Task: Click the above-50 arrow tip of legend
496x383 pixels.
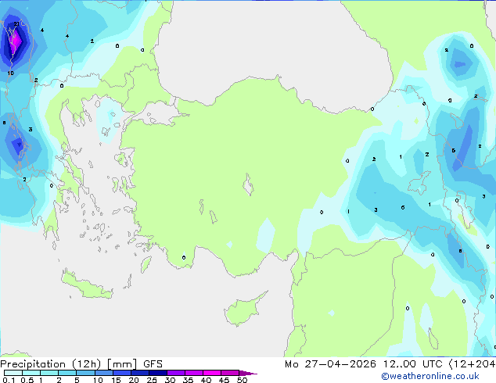Action: [248, 373]
